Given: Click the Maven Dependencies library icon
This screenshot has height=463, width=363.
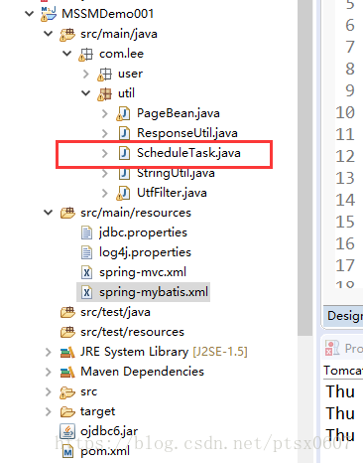Looking at the screenshot, I should pos(67,372).
